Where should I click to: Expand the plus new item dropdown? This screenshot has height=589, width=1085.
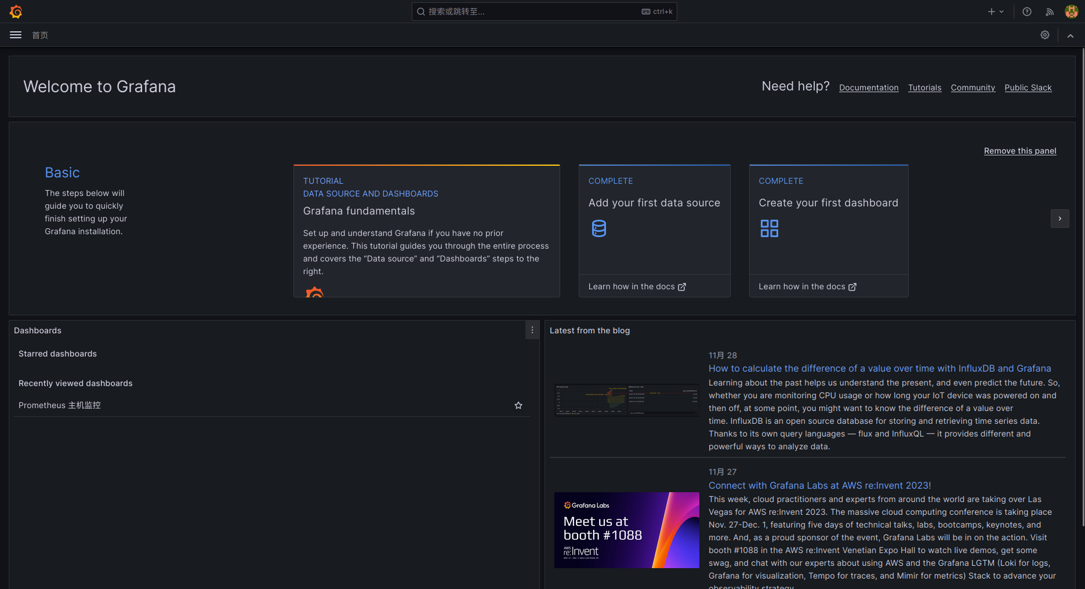(x=995, y=12)
